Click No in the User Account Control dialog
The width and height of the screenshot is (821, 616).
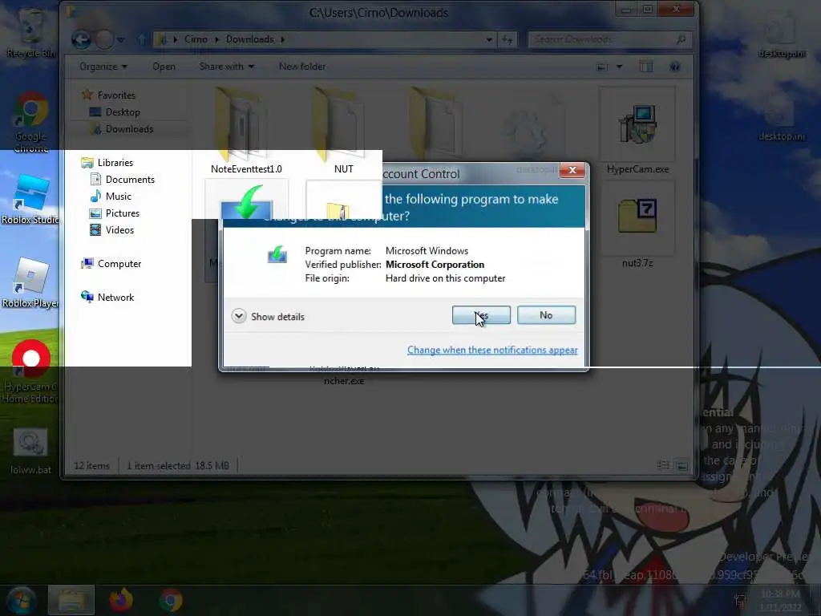pyautogui.click(x=546, y=315)
